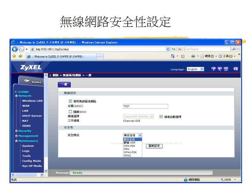
Task: Pick the WPA option between WPA-PSK and WPA2-PSK
Action: (x=133, y=149)
